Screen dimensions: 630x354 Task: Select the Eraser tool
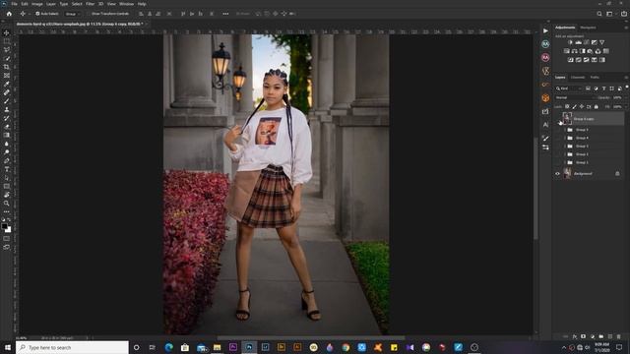click(7, 127)
